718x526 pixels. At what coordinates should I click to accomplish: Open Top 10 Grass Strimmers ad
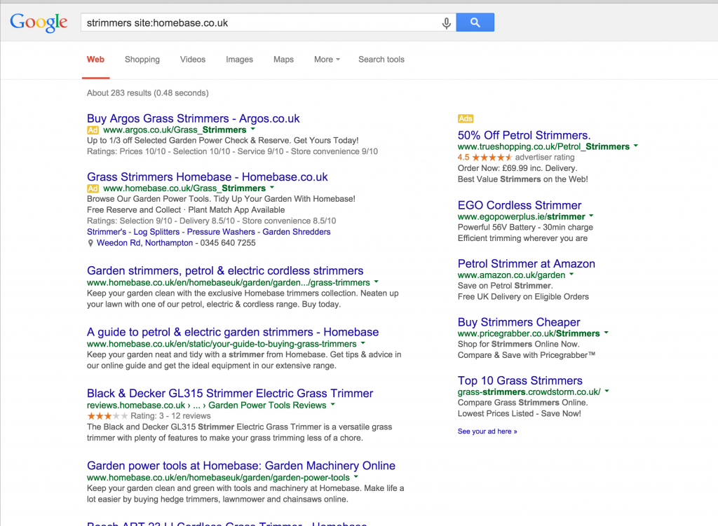click(x=520, y=381)
